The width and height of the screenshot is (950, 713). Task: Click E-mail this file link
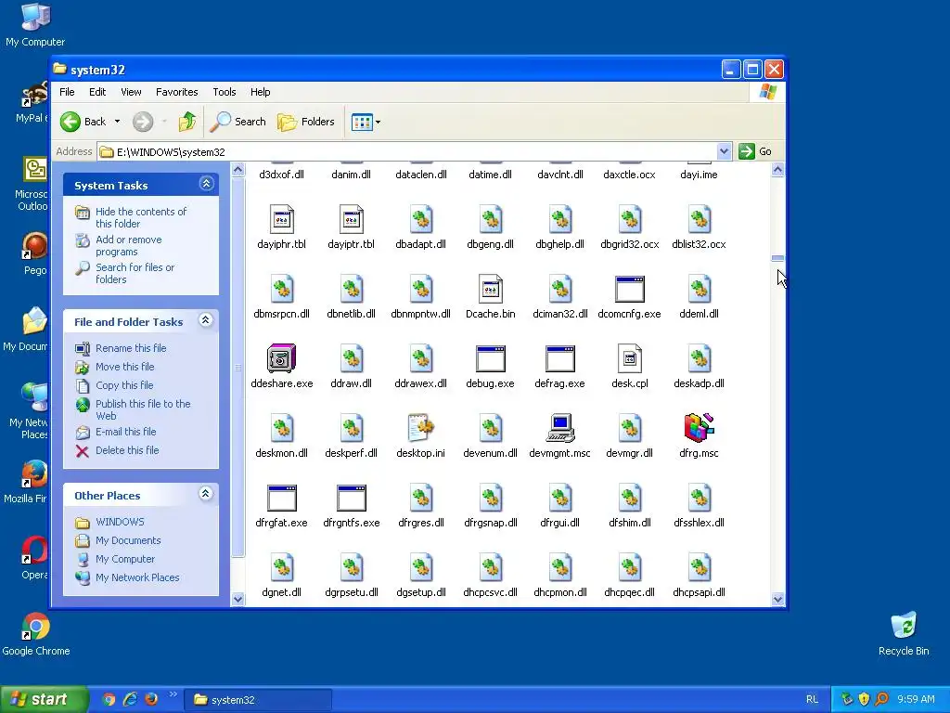tap(126, 432)
